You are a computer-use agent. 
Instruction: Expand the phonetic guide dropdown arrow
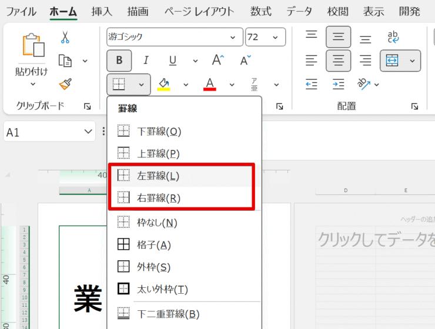click(276, 85)
